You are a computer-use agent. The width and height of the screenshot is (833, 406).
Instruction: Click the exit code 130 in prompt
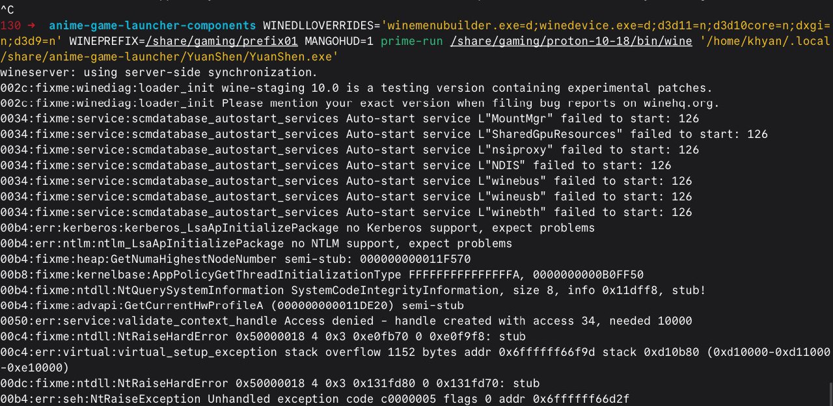click(10, 25)
